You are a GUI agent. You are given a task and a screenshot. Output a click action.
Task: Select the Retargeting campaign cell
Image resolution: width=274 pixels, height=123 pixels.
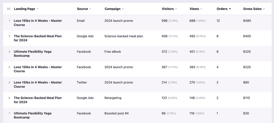point(113,98)
